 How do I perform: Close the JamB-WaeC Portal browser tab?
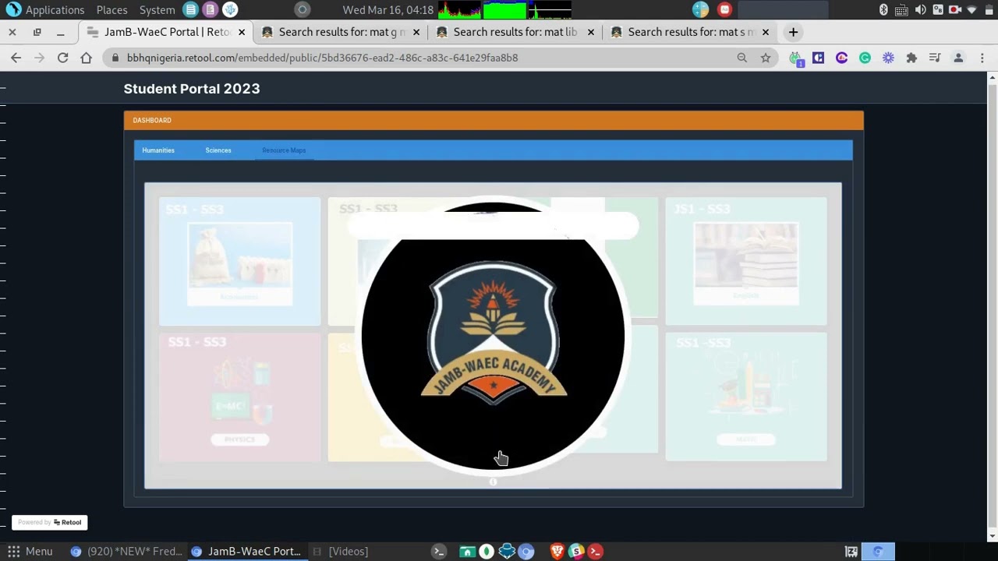click(x=242, y=32)
